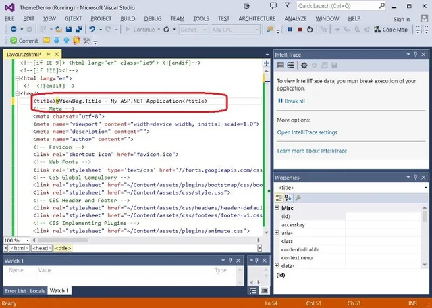This screenshot has width=432, height=308.
Task: Continue debugging execution
Action: pos(140,30)
